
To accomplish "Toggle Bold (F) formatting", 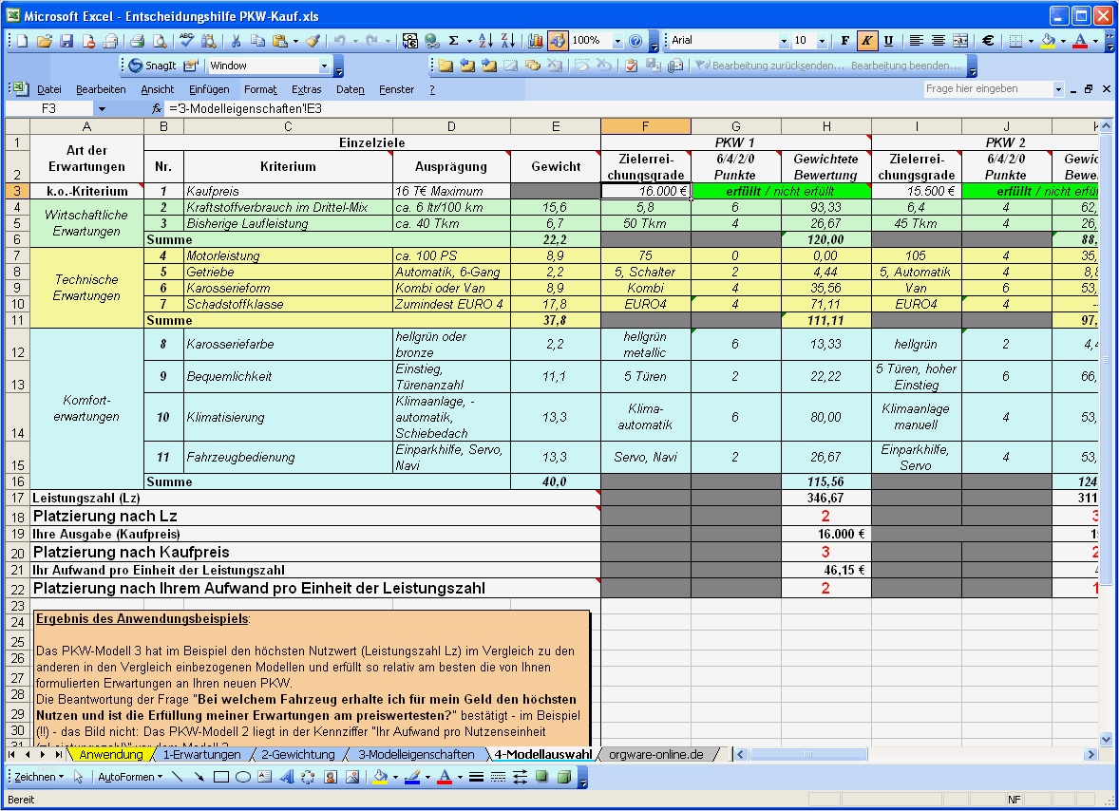I will [844, 41].
